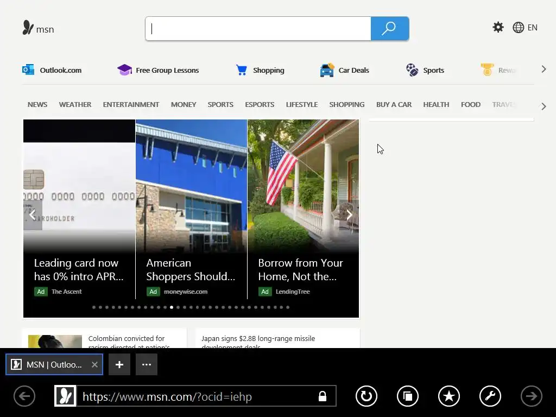Open the tabs view icon
The height and width of the screenshot is (417, 556).
coord(408,396)
